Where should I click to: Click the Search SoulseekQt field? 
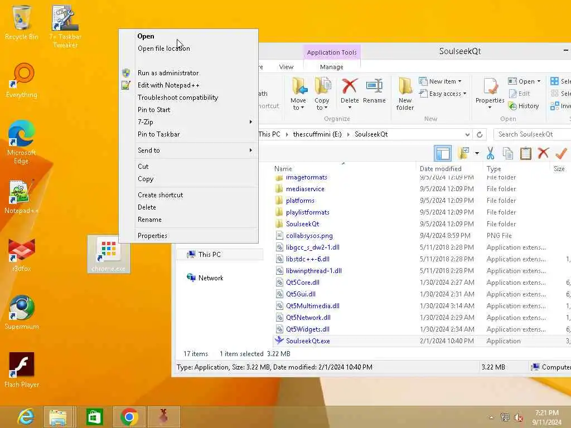pyautogui.click(x=533, y=134)
